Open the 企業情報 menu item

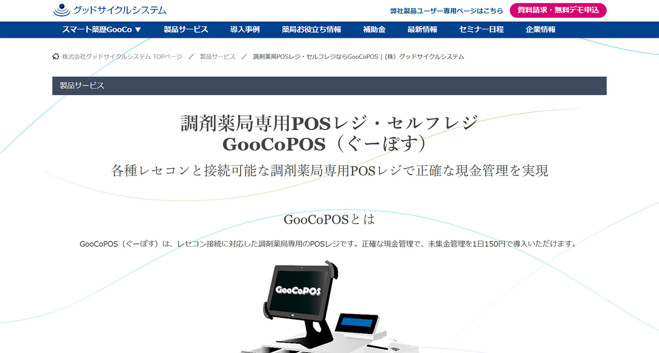(540, 30)
